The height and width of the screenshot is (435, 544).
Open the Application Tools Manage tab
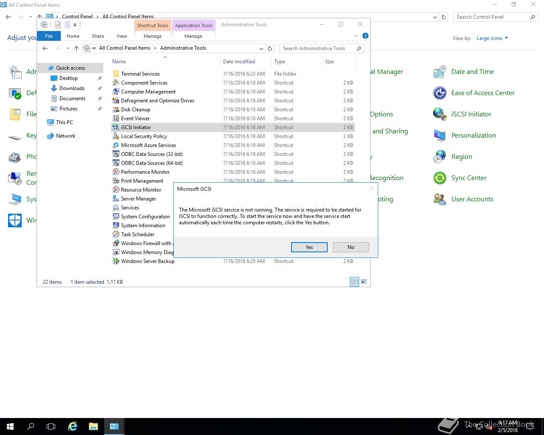tap(193, 36)
